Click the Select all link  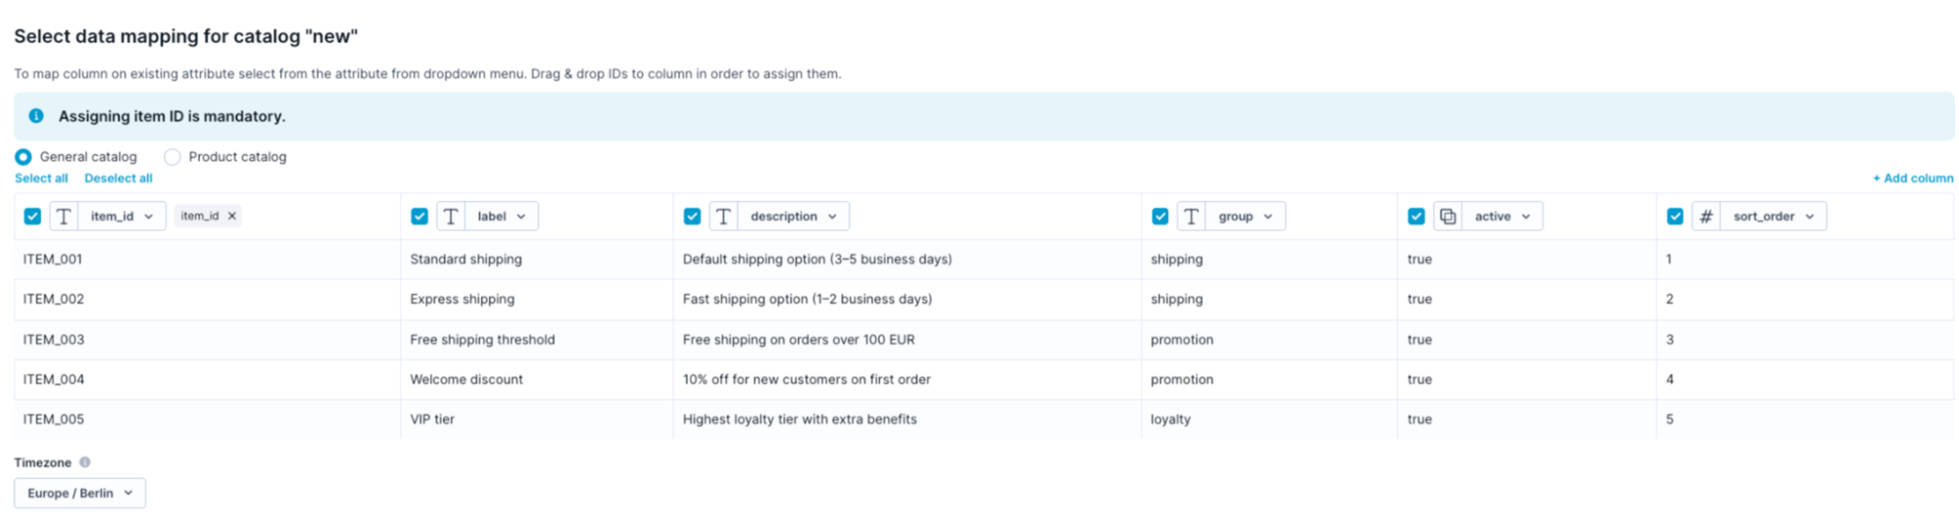click(41, 178)
